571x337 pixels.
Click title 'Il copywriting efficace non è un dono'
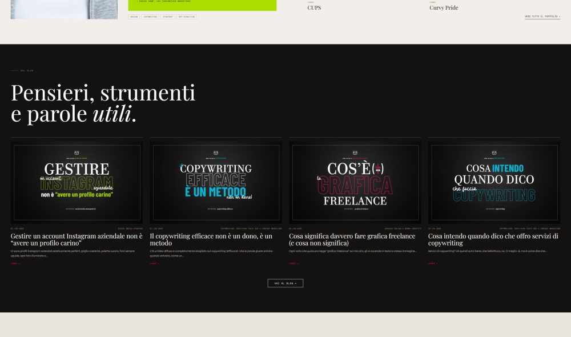click(x=211, y=239)
